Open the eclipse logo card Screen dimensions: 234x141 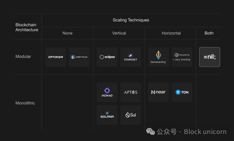coord(107,57)
